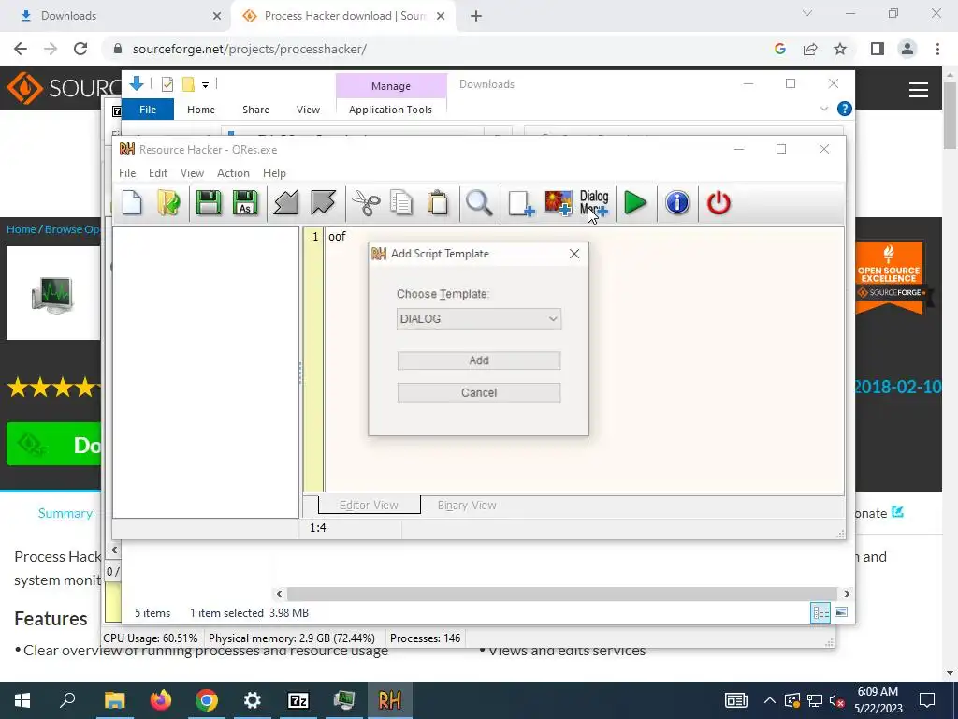This screenshot has width=958, height=719.
Task: Click Explorer window help question icon
Action: click(x=845, y=109)
